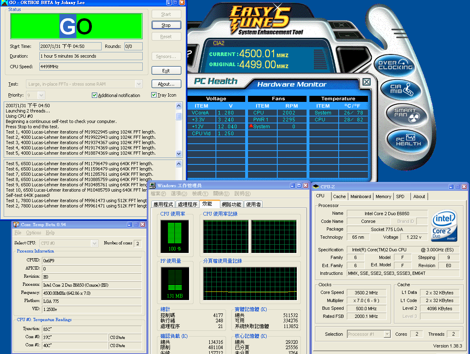Open 檔案 menu in Task Manager

158,194
